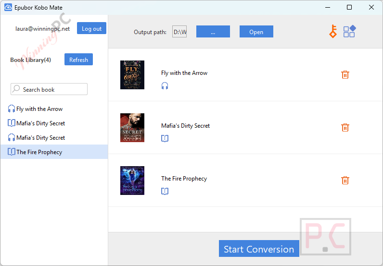The width and height of the screenshot is (383, 266).
Task: Maximize the Epubor Kobo Mate window
Action: point(349,7)
